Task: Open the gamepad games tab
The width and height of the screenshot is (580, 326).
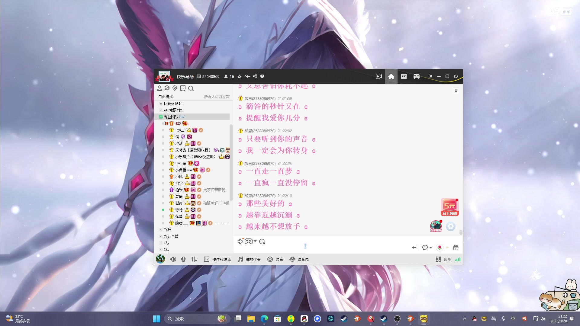Action: [x=417, y=76]
